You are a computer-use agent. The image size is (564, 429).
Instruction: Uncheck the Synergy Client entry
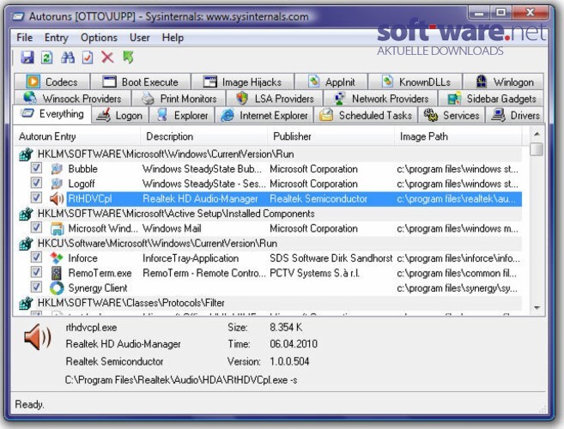tap(36, 287)
